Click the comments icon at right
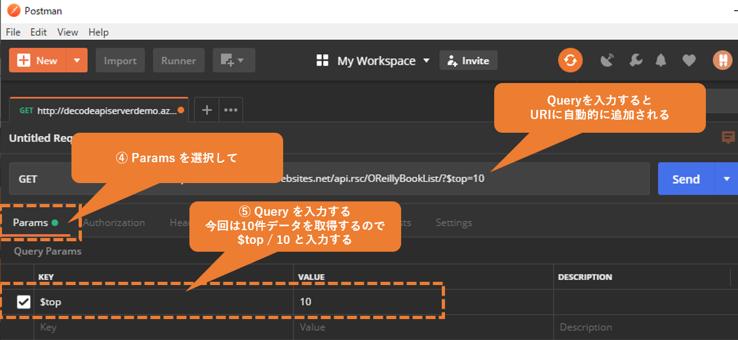Screen dimensions: 738x340 click(x=728, y=137)
